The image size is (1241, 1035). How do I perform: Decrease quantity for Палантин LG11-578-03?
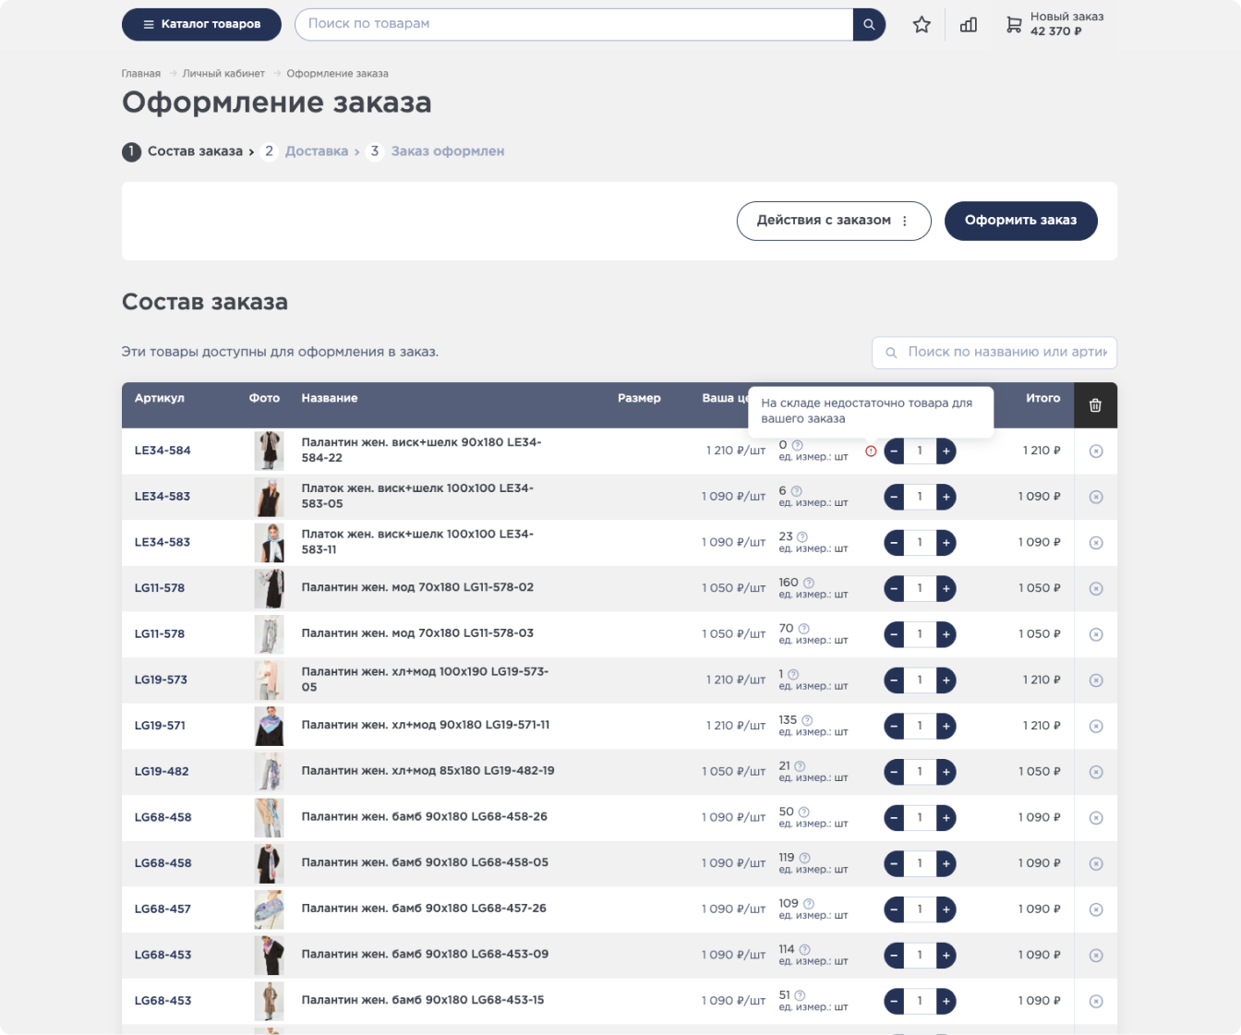pos(894,634)
